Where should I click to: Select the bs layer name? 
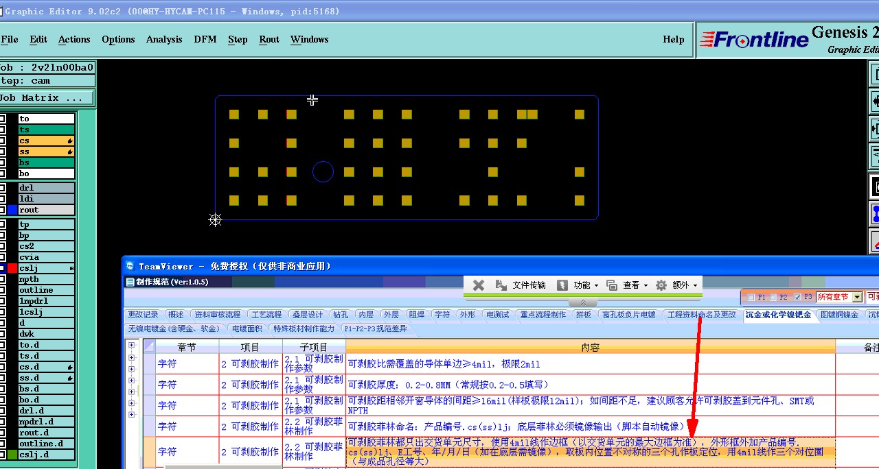click(46, 163)
